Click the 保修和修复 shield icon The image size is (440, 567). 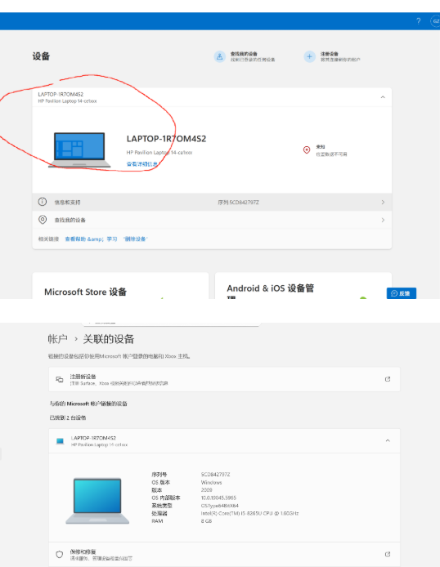(60, 555)
